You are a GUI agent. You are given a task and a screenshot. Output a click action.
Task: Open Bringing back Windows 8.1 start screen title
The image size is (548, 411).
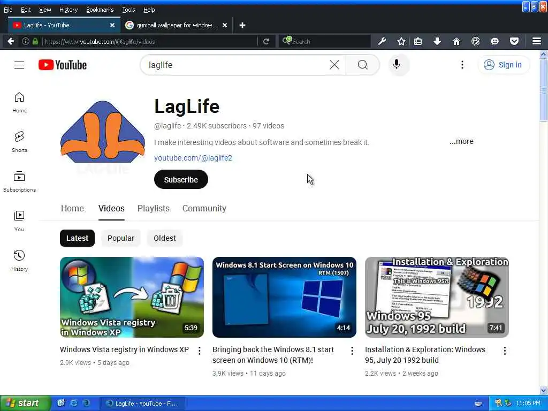click(x=273, y=355)
